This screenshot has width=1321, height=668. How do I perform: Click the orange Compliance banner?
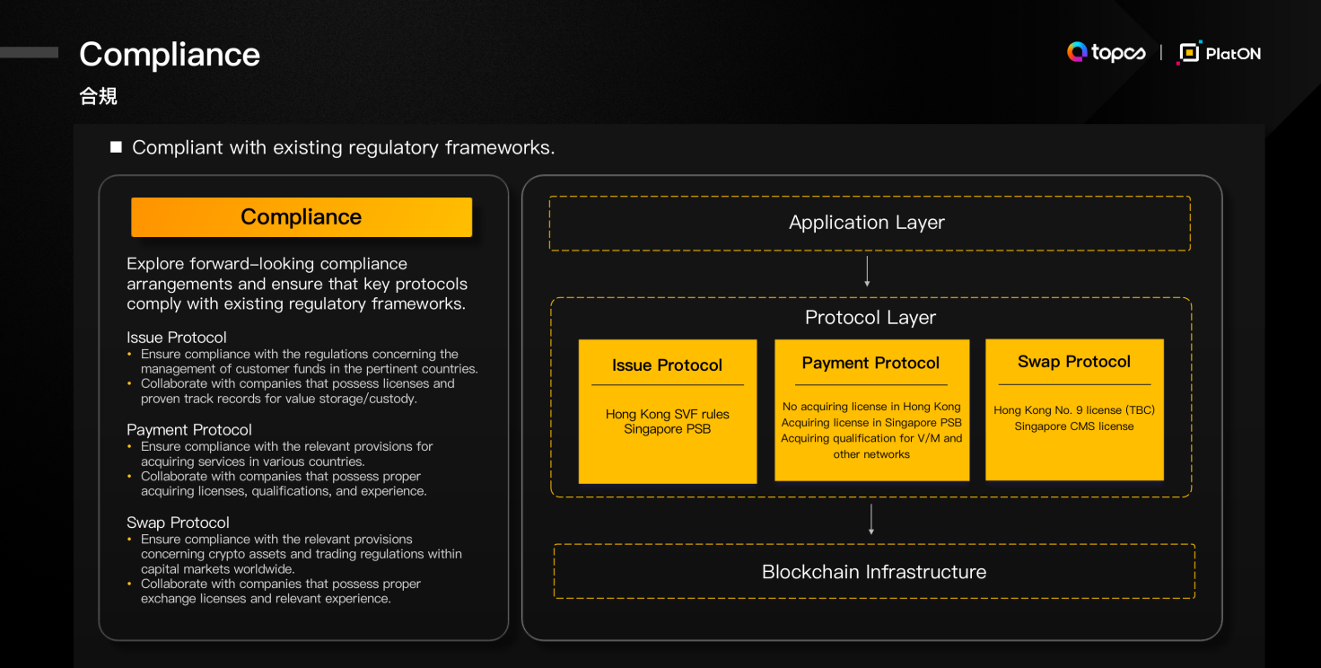(302, 217)
